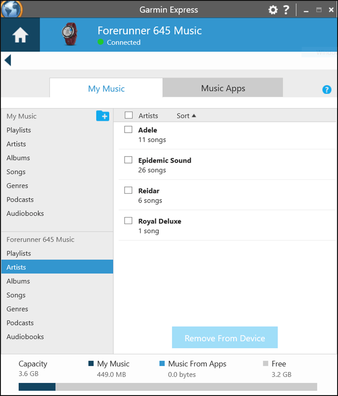
Task: Click the Garmin Express globe logo
Action: pyautogui.click(x=11, y=9)
